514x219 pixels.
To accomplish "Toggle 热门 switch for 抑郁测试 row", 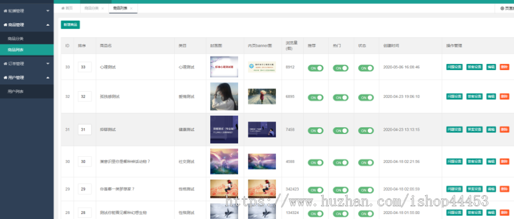I will [340, 131].
